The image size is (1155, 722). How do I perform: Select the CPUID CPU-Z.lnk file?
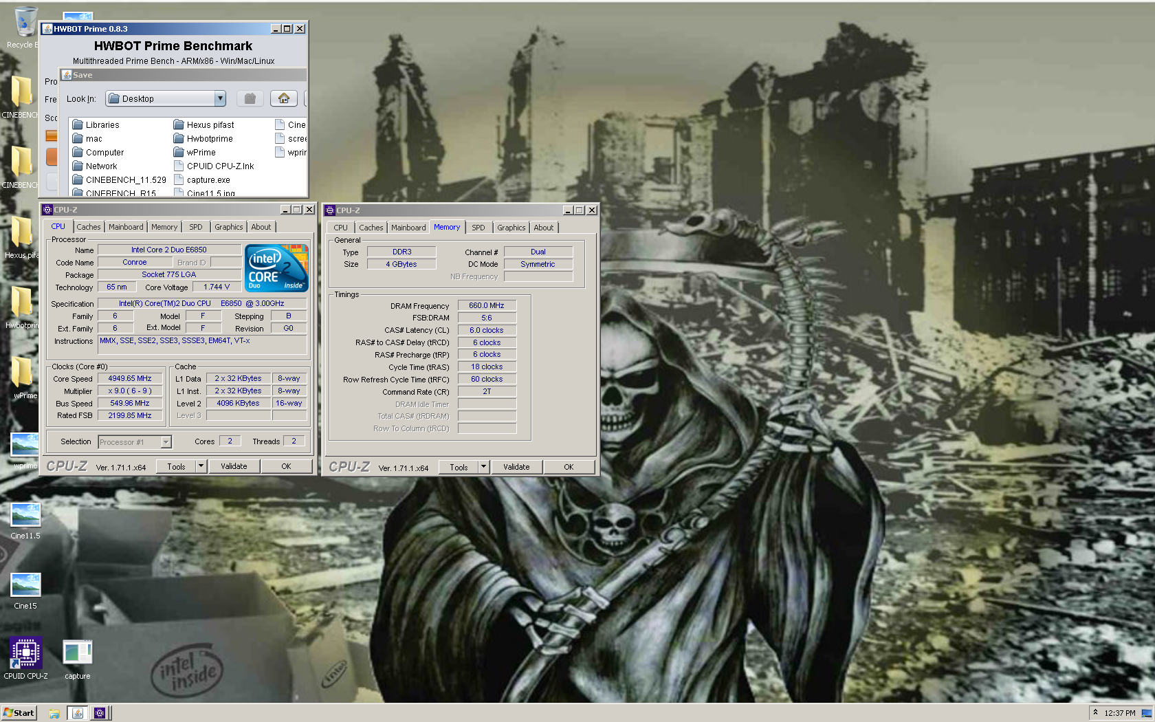tap(214, 166)
